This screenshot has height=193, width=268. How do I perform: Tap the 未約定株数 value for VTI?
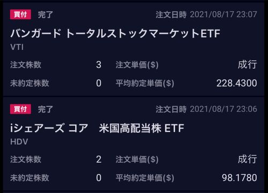pos(99,83)
